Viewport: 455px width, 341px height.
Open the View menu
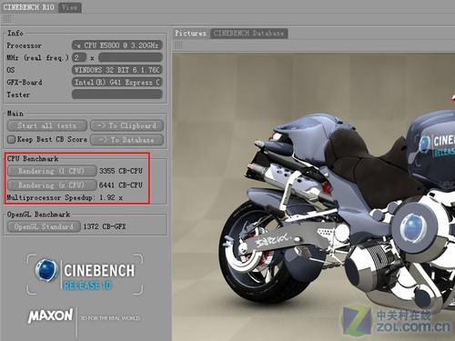click(69, 7)
